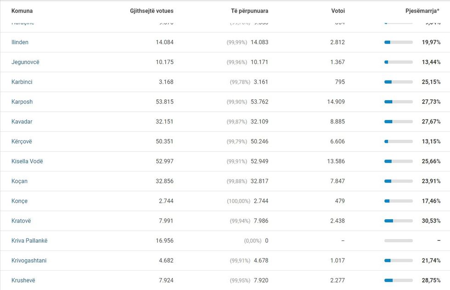The width and height of the screenshot is (450, 290).
Task: Click the Kratovë 30,53% turnout bar
Action: point(398,221)
